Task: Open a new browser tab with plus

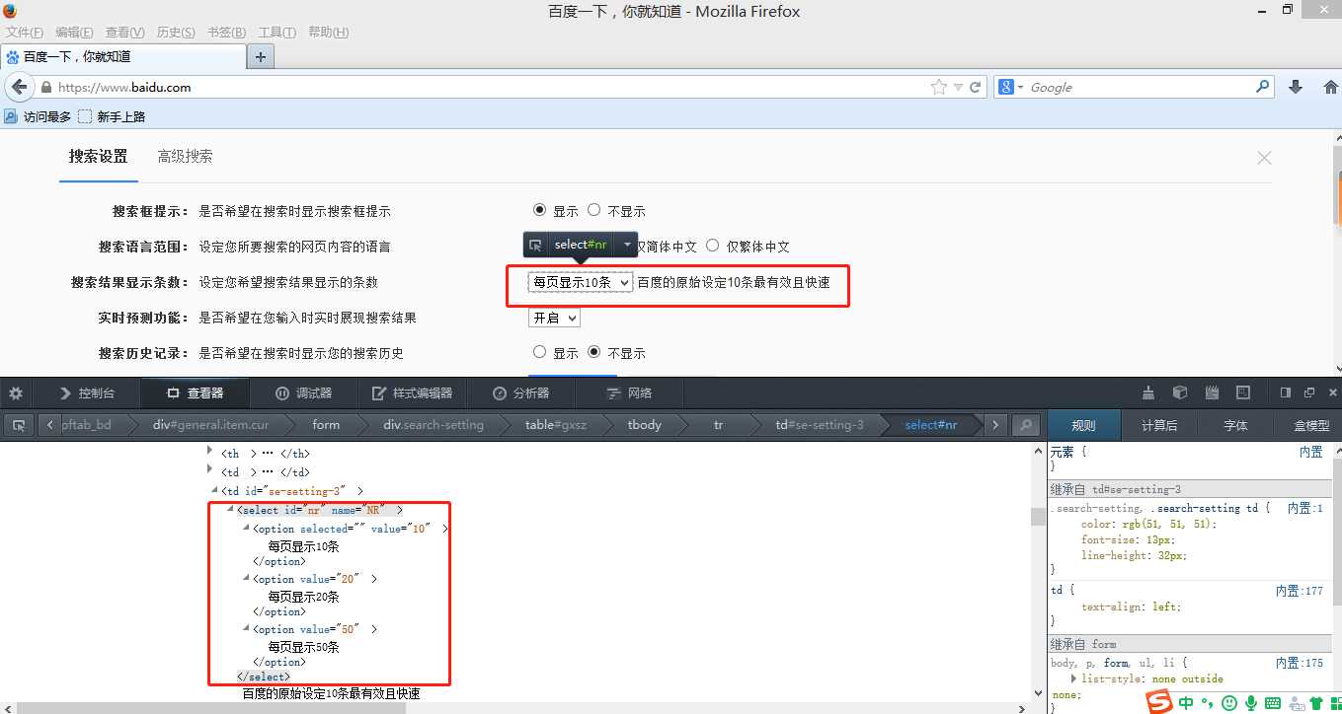Action: [261, 56]
